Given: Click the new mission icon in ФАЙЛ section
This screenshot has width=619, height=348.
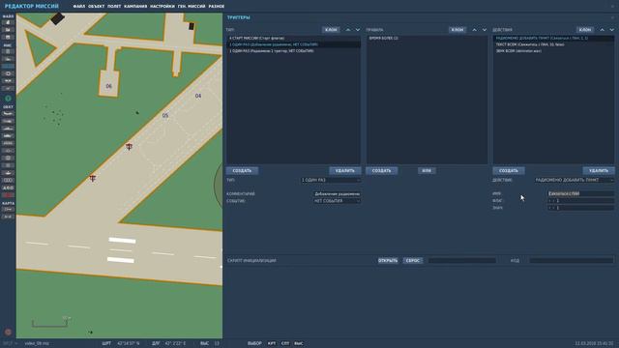Looking at the screenshot, I should pyautogui.click(x=8, y=22).
